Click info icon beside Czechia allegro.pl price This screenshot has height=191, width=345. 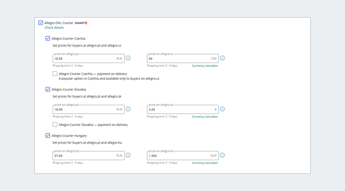(128, 58)
